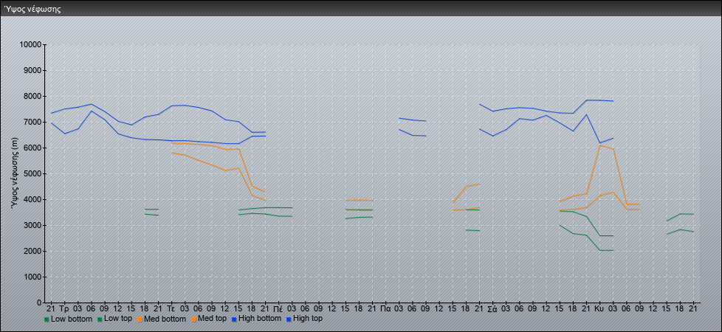The image size is (722, 332).
Task: Select the 'High bottom' legend label
Action: (x=259, y=318)
